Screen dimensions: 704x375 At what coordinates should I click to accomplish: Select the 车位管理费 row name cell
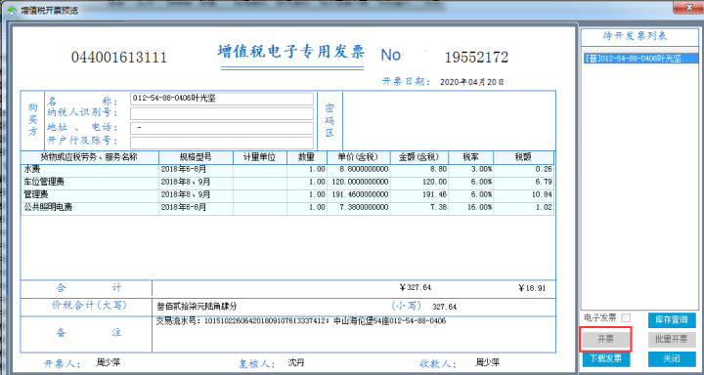point(89,183)
